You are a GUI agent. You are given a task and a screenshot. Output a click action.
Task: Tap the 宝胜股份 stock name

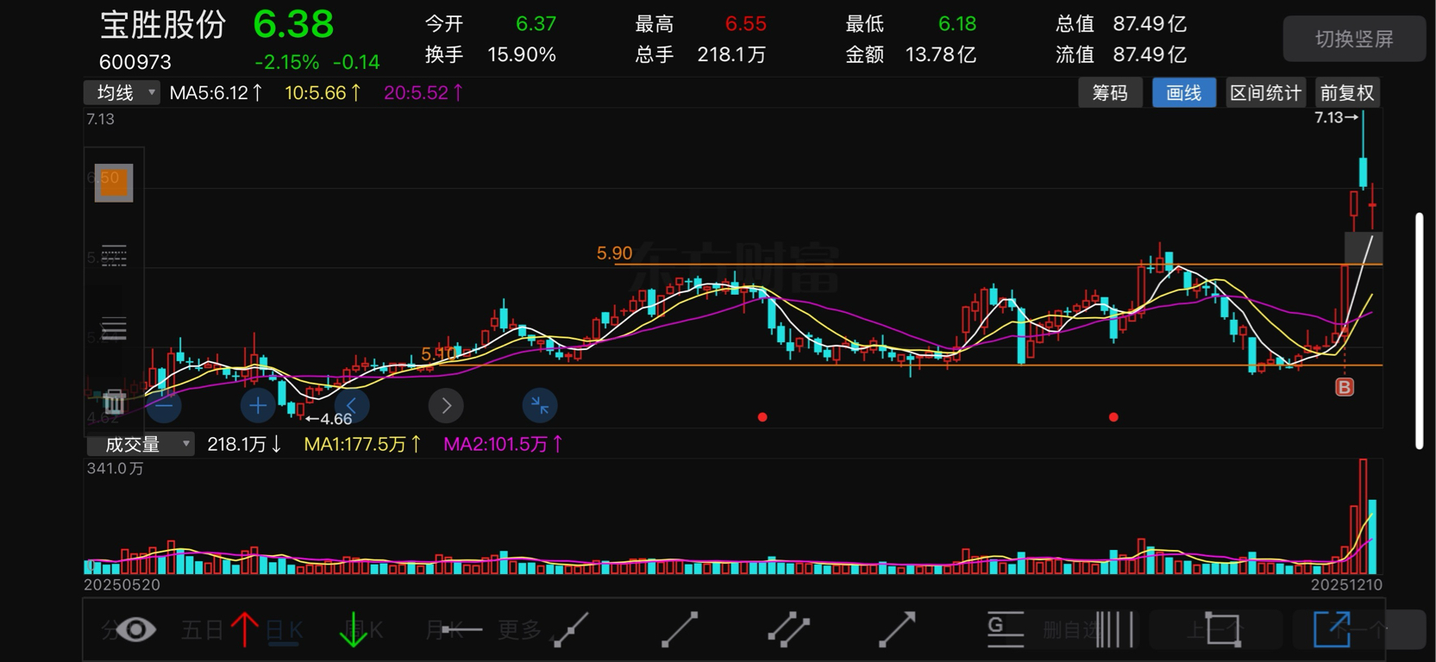pyautogui.click(x=163, y=25)
